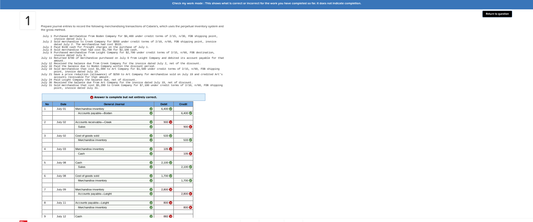Viewport: 533px width, 222px height.
Task: Click red cross beside the 800 credit
Action: (x=191, y=207)
